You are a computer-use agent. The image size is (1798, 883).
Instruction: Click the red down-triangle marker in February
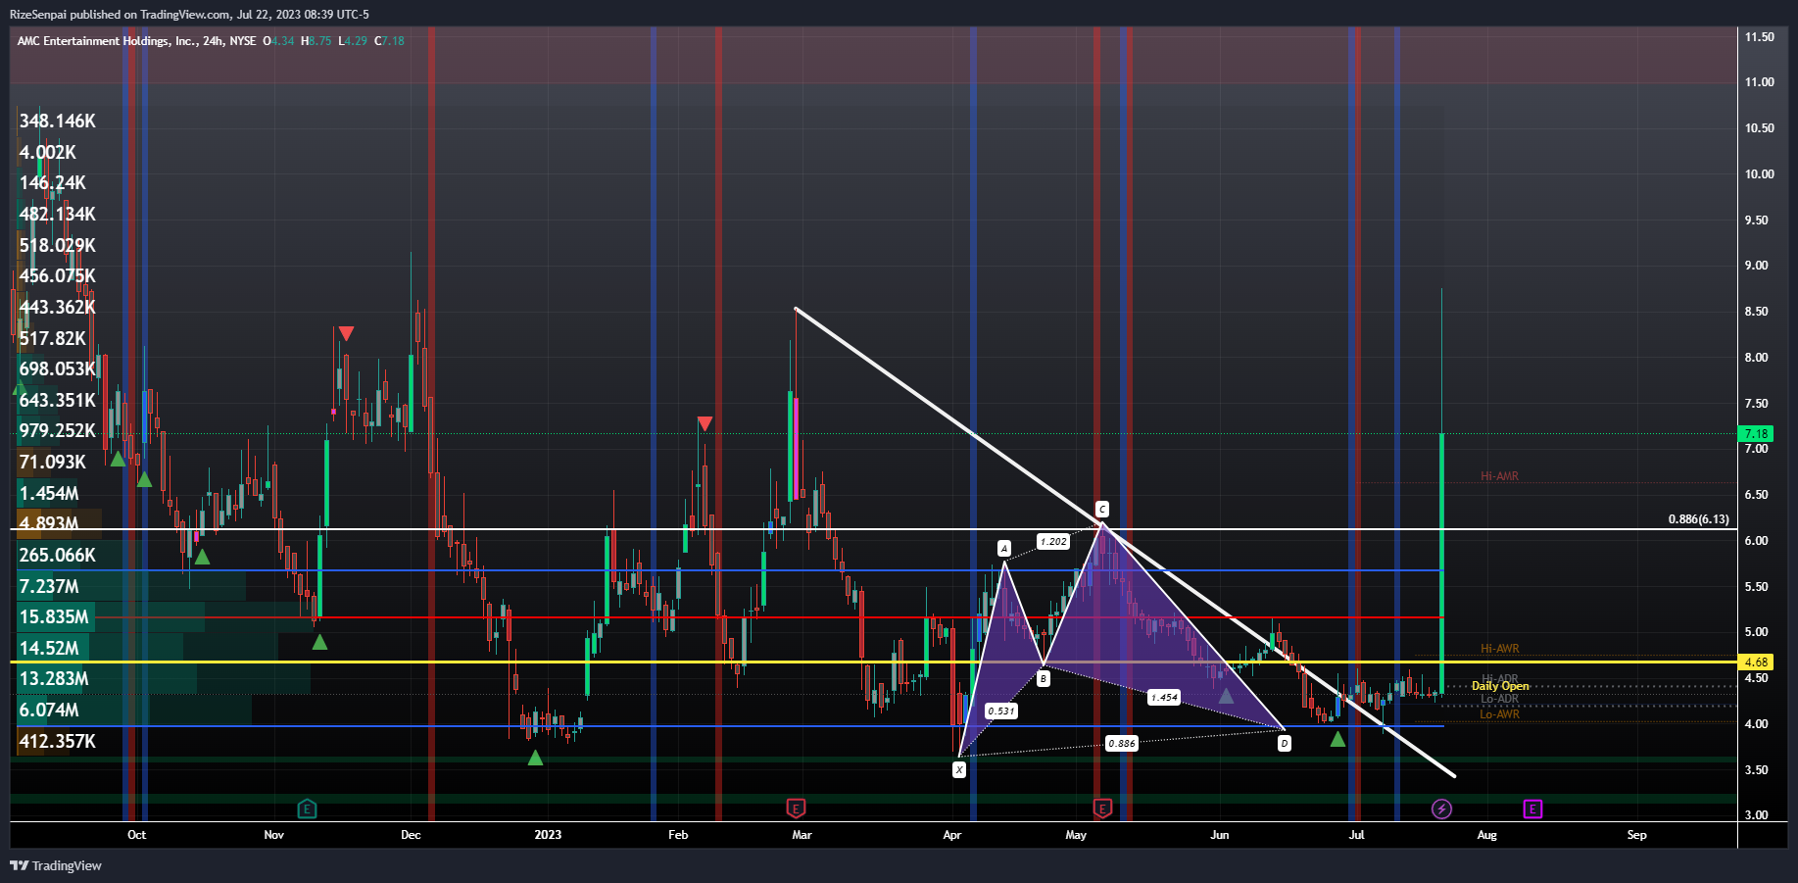(705, 423)
